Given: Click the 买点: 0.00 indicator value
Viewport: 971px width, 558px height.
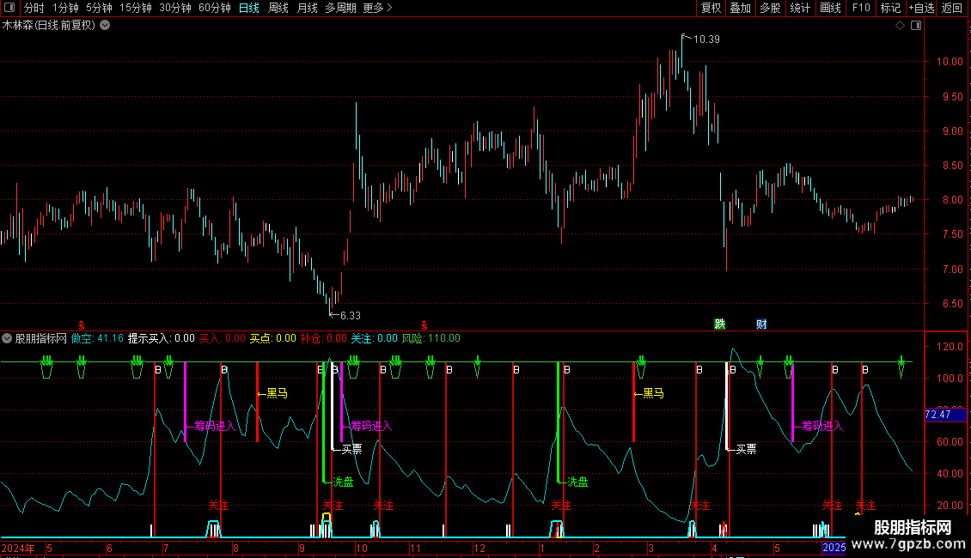Looking at the screenshot, I should (x=272, y=338).
